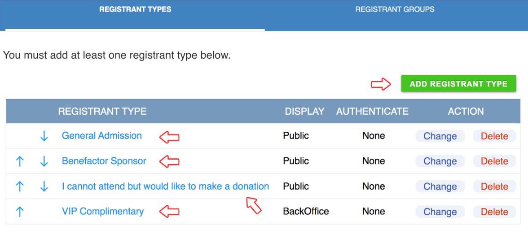This screenshot has height=234, width=528.
Task: Open the donation registrant type link
Action: pos(165,186)
